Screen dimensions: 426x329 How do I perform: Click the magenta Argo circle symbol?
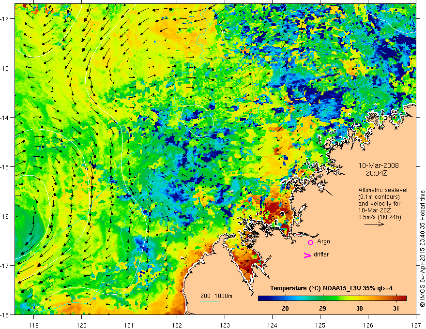coord(310,242)
